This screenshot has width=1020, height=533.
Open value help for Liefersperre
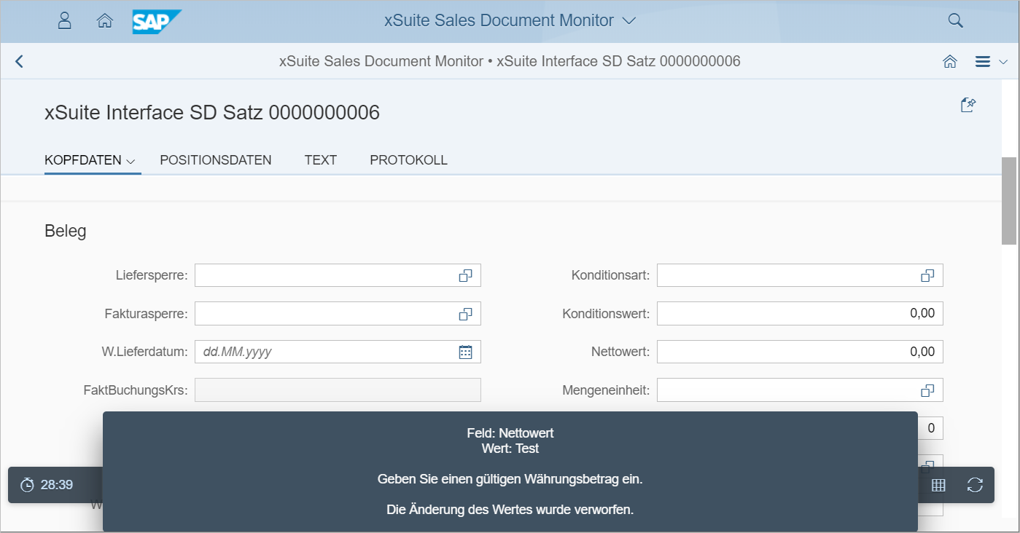[x=465, y=276]
